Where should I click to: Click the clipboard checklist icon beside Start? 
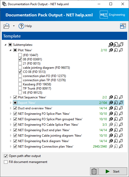point(94,171)
